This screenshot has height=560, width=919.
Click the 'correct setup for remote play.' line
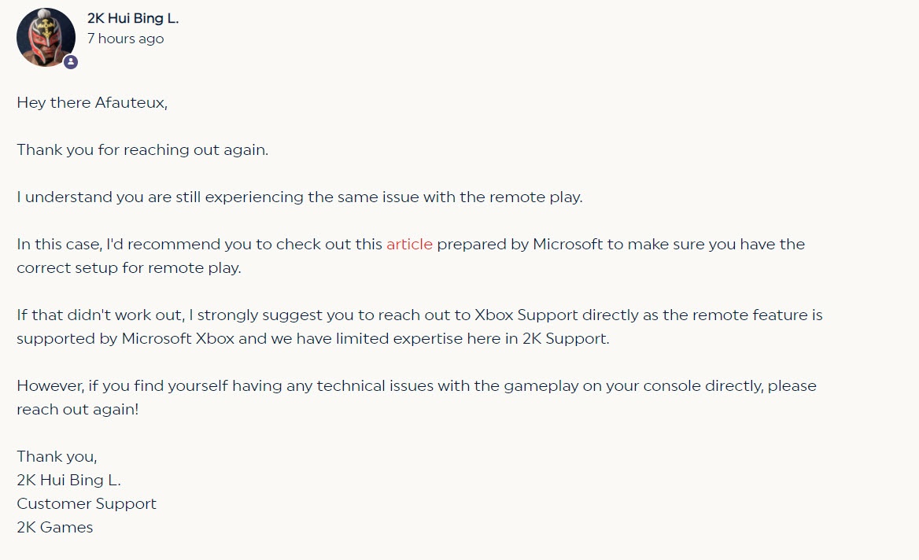[129, 268]
